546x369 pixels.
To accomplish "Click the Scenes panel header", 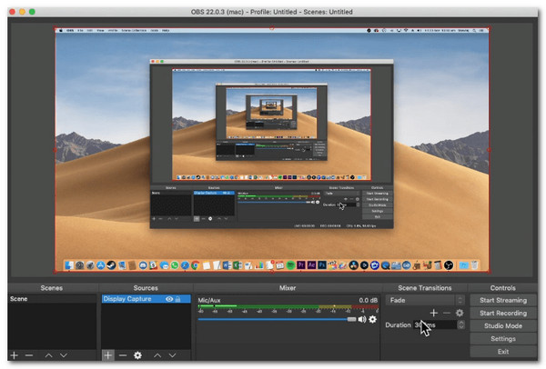I will [52, 288].
